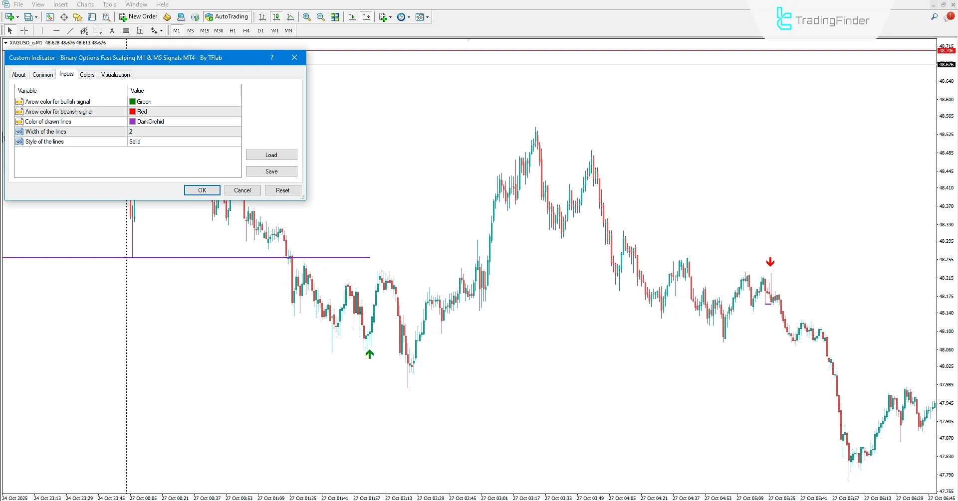Select the Horizontal Line drawing tool
The image size is (958, 501).
(x=56, y=30)
